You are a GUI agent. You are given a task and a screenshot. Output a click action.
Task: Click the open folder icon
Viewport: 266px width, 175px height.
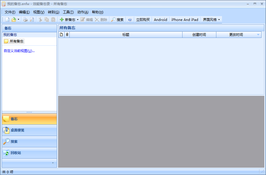14,20
